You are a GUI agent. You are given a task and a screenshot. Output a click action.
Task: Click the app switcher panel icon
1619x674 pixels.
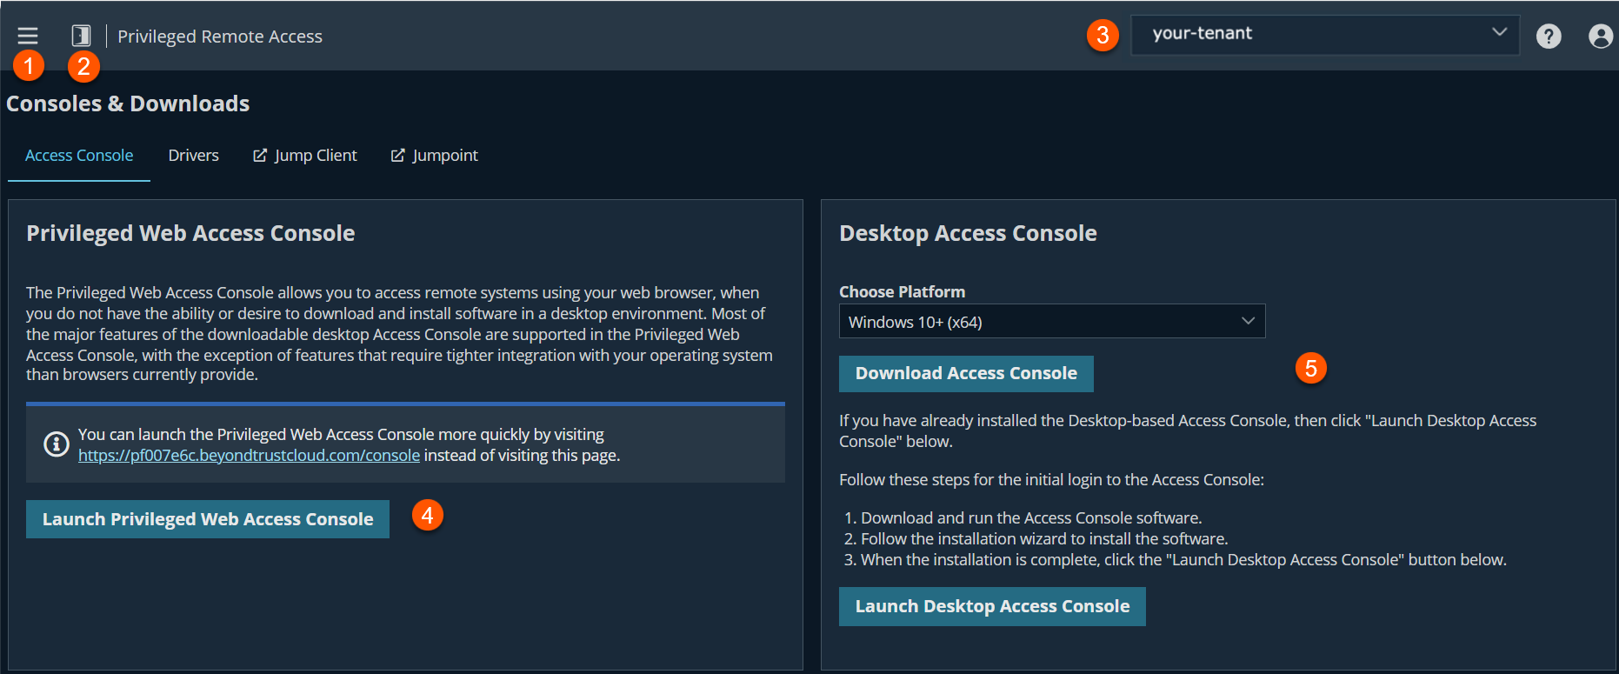[81, 36]
